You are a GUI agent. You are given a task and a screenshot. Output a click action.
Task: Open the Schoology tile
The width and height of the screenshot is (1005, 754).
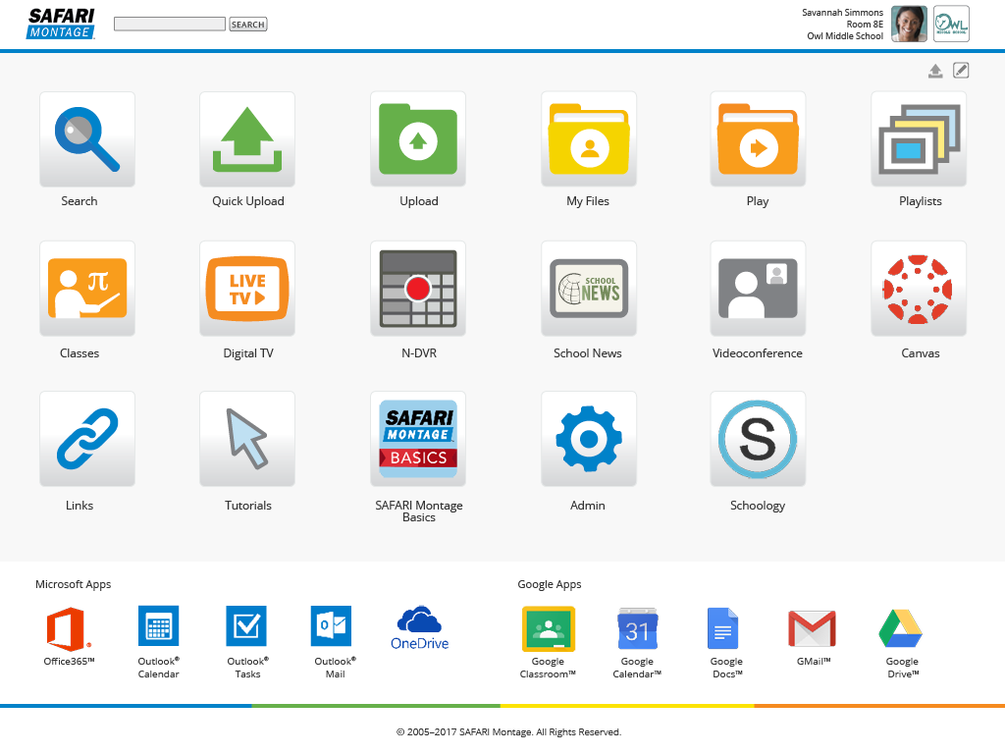[x=758, y=439]
